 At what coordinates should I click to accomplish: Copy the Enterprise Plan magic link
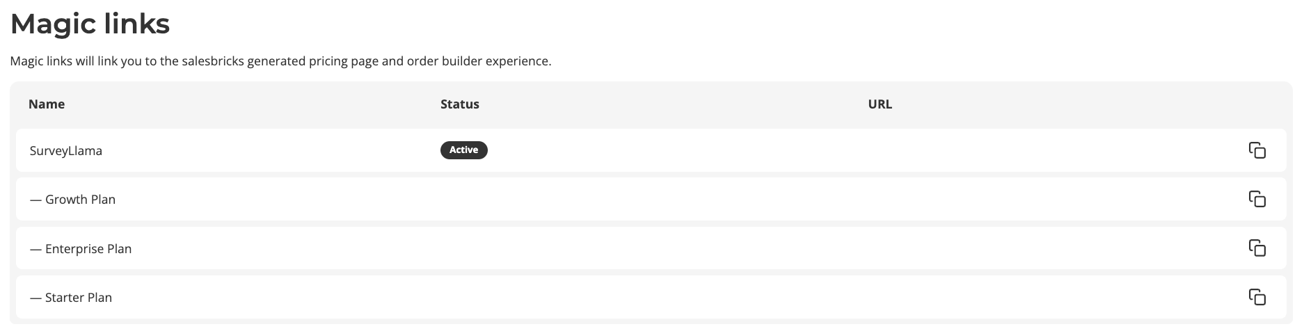click(x=1257, y=248)
